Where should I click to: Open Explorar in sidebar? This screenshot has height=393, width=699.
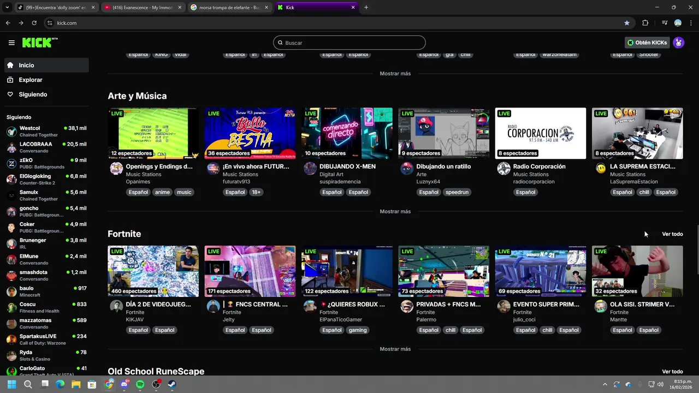(46, 80)
